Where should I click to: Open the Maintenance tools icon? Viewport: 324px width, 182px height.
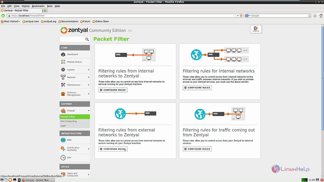[63, 85]
